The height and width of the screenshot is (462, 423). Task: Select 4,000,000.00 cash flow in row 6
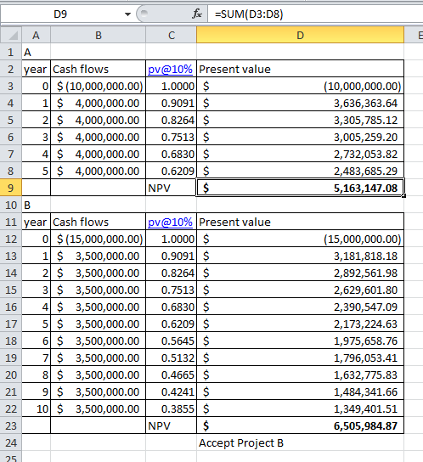(x=99, y=137)
